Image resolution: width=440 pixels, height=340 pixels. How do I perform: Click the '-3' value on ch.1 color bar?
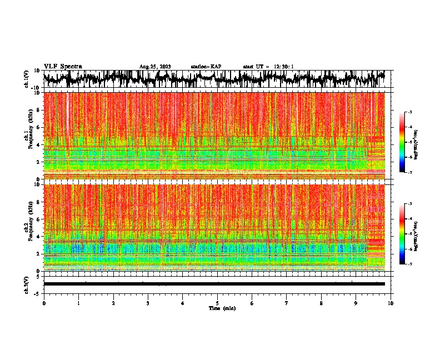pos(410,112)
